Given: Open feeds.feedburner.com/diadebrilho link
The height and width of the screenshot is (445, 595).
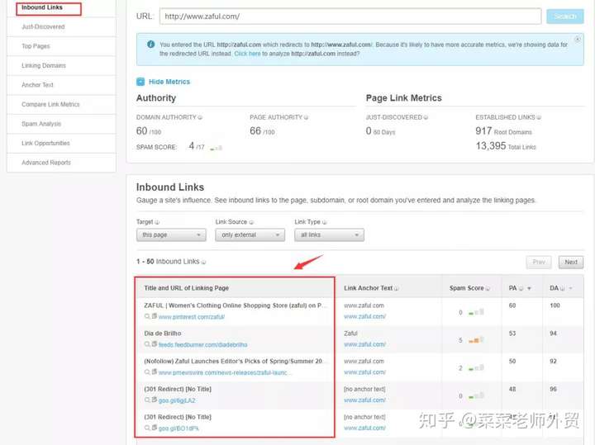Looking at the screenshot, I should point(203,345).
